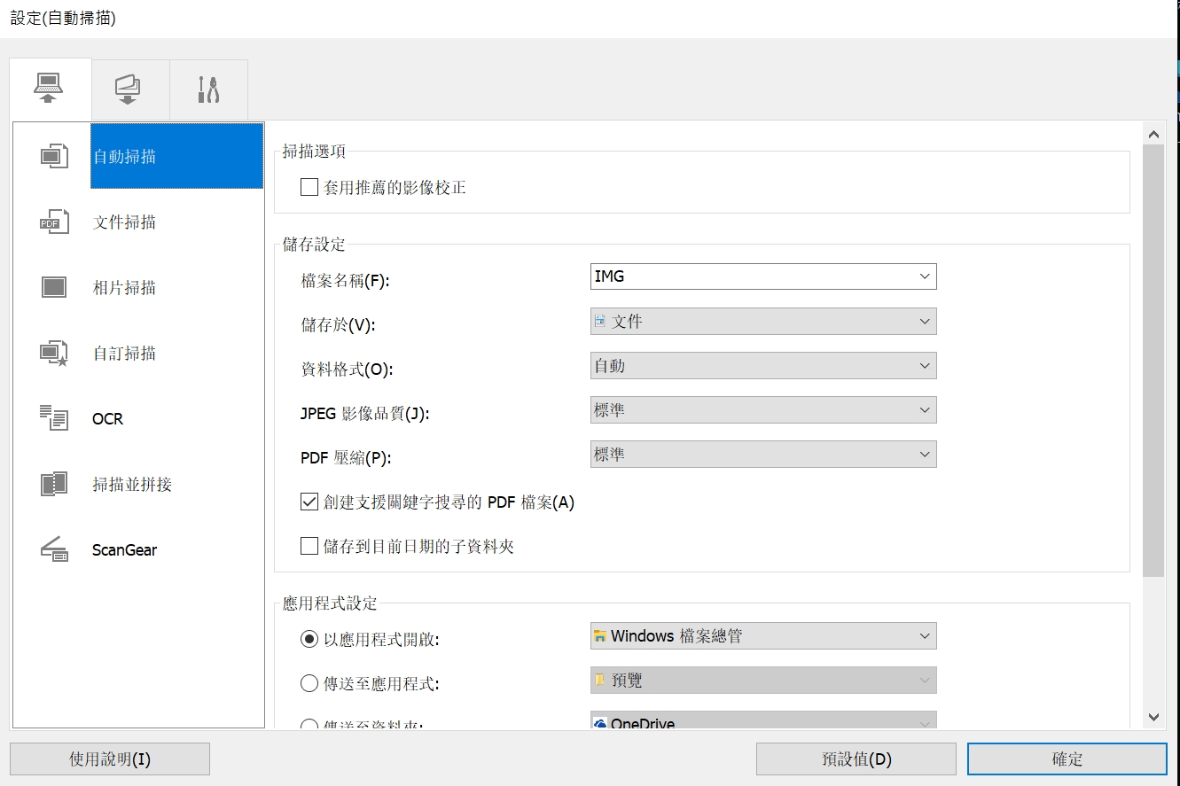The height and width of the screenshot is (786, 1180).
Task: Open the general settings tools tab
Action: point(208,89)
